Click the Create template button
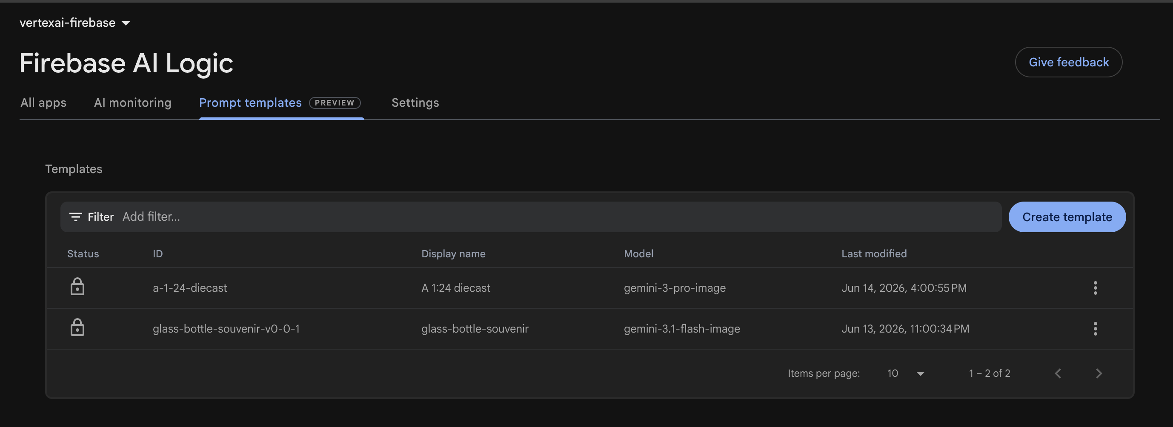 coord(1067,216)
